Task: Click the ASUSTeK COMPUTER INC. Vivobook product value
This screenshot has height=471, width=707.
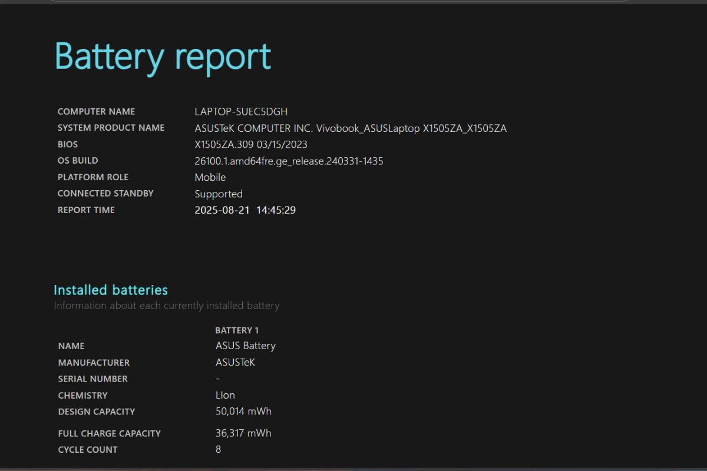Action: point(351,128)
